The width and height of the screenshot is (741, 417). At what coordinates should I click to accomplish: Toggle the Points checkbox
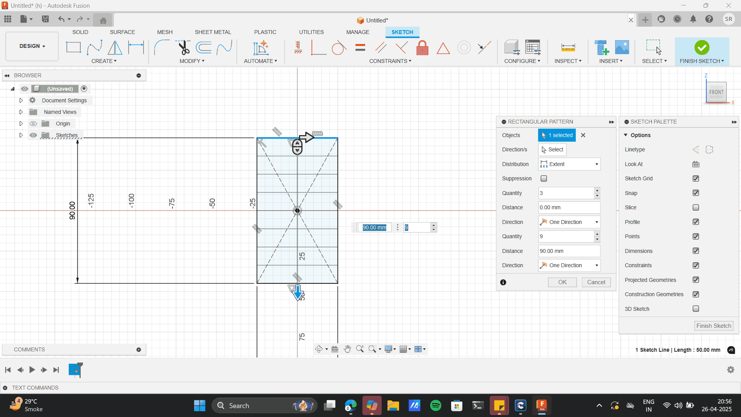coord(696,236)
